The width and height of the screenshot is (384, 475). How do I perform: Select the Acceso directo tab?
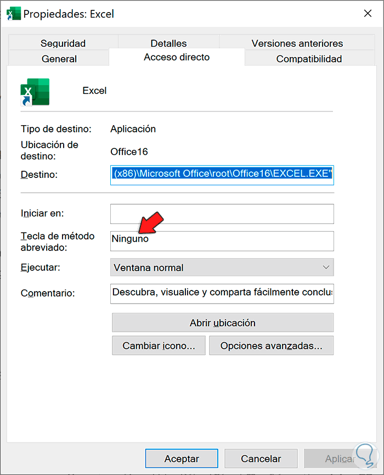click(x=177, y=57)
